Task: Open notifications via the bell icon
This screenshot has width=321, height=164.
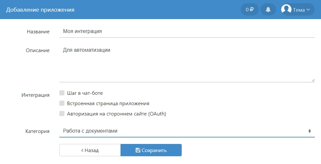Action: [268, 10]
